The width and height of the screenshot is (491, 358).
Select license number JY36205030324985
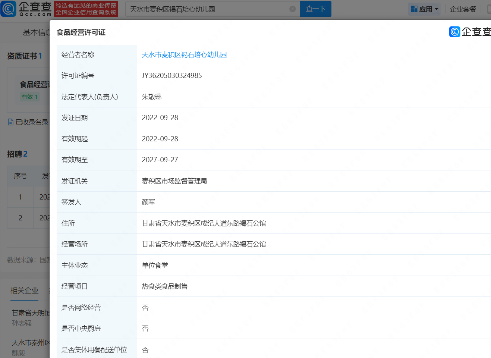click(x=172, y=76)
